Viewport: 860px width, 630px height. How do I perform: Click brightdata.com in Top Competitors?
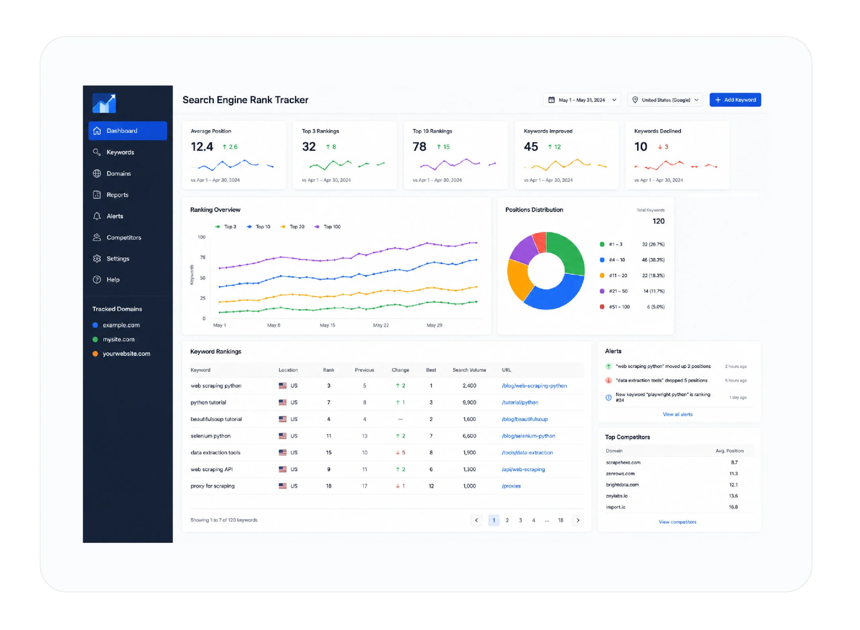click(x=622, y=485)
